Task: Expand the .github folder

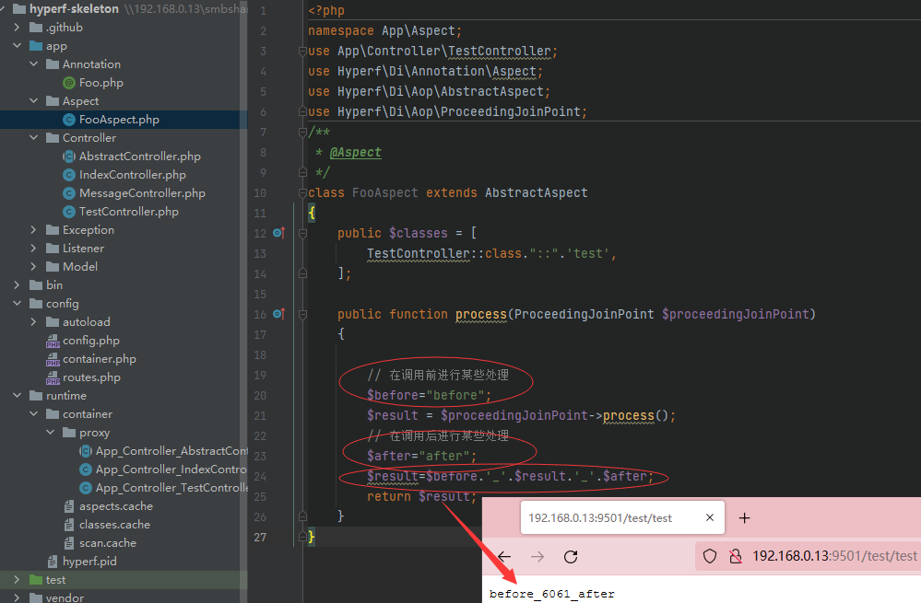Action: click(x=17, y=28)
